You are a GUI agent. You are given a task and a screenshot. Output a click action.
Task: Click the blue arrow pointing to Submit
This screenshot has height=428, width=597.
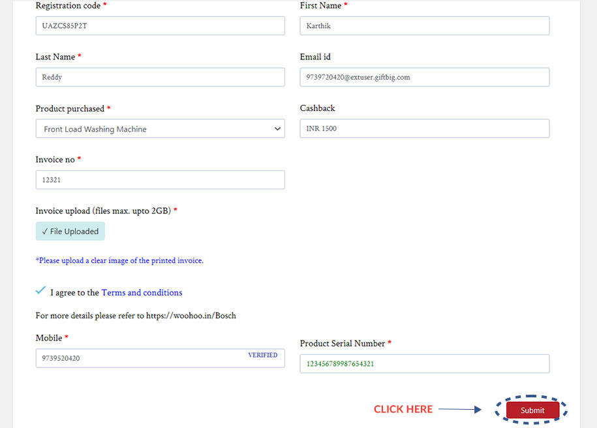click(x=460, y=409)
